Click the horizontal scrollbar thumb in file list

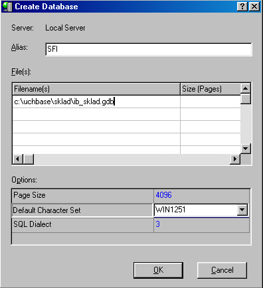[x=28, y=159]
